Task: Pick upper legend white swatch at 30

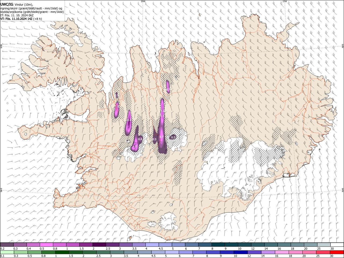Action: (337, 245)
